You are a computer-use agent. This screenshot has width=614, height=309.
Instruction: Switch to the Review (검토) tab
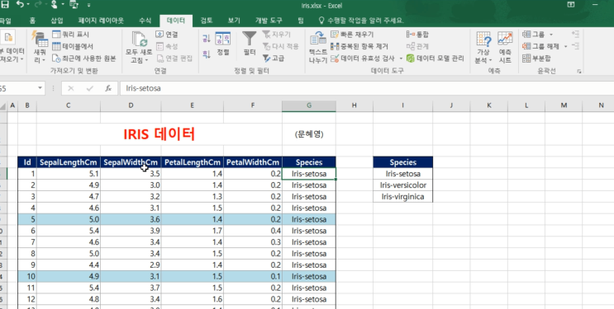point(207,21)
